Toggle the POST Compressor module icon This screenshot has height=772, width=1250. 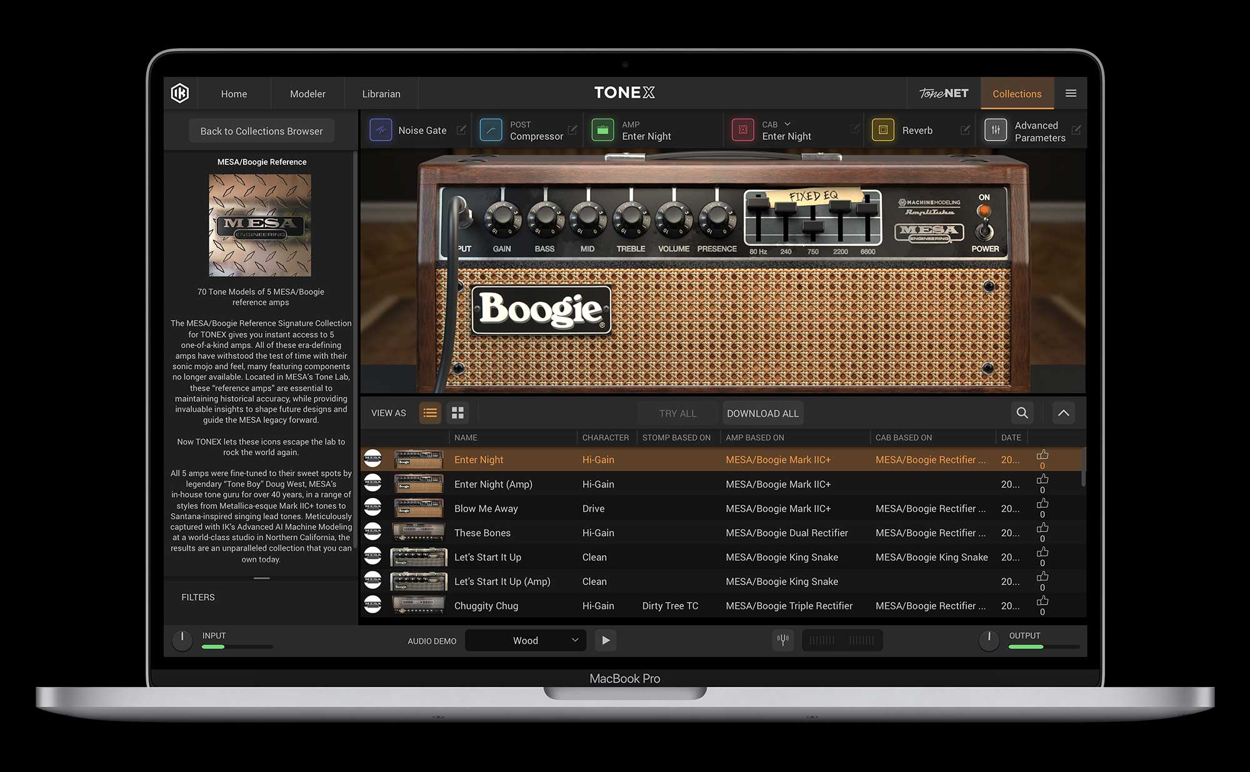coord(491,130)
